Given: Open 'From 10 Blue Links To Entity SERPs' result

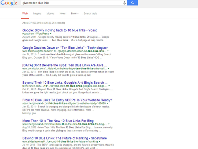Looking at the screenshot, I should coord(67,100).
